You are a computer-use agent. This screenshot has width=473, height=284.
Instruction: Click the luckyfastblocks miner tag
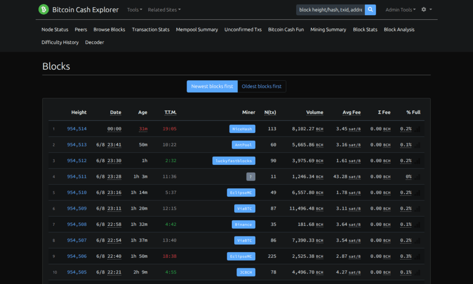tap(234, 161)
